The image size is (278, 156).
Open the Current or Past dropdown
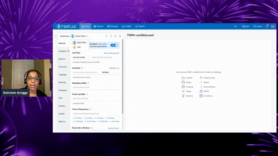(x=81, y=57)
